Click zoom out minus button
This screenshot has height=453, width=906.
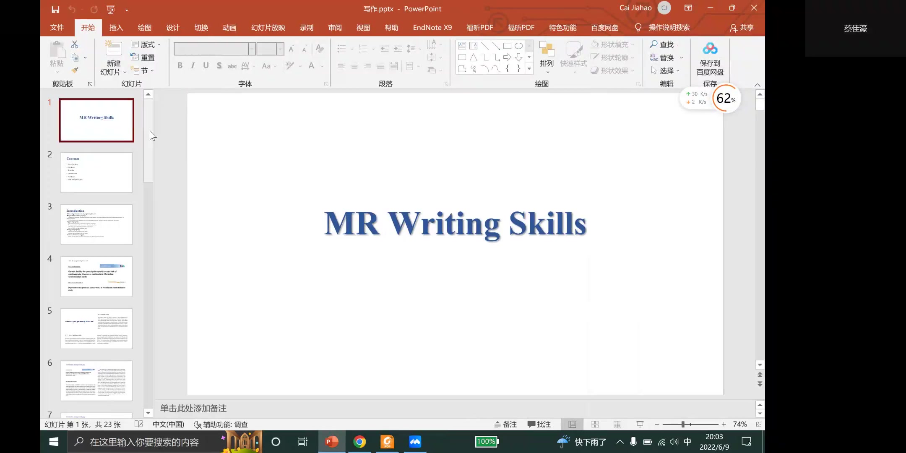tap(657, 424)
